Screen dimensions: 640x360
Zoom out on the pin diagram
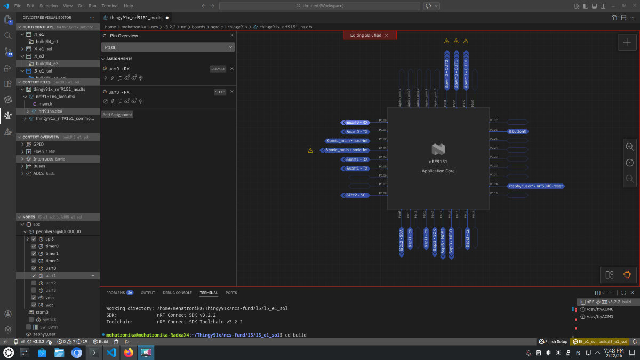point(630,179)
